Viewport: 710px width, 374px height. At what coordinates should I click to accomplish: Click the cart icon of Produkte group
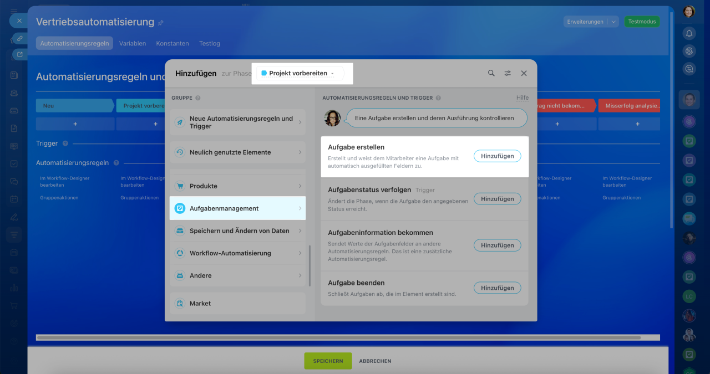coord(180,186)
